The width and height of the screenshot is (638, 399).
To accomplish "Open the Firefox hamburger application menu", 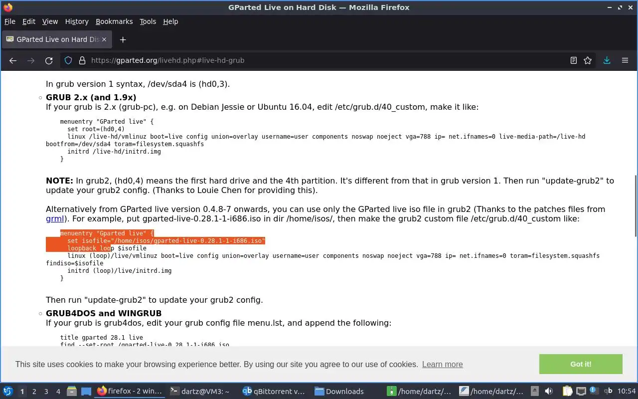I will point(625,60).
